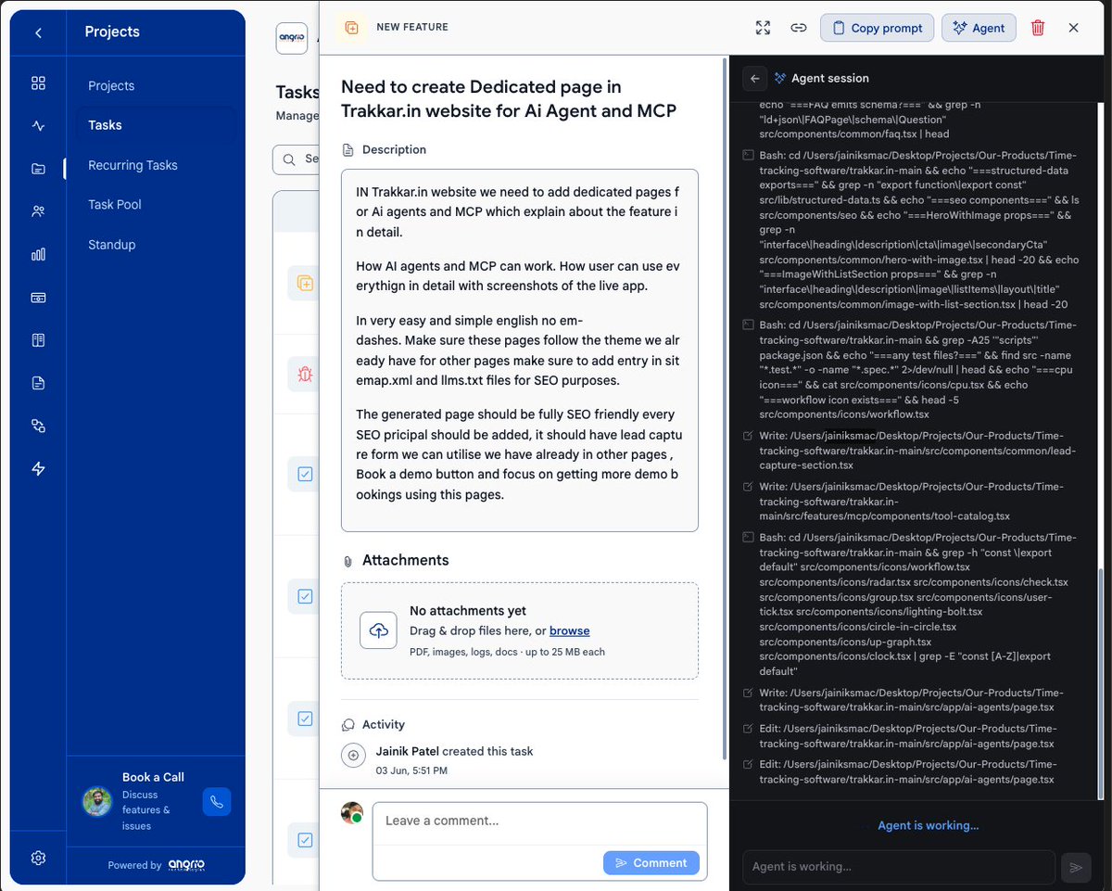Click the red bug icon in task list
Screen dimensions: 1112x891
(305, 374)
